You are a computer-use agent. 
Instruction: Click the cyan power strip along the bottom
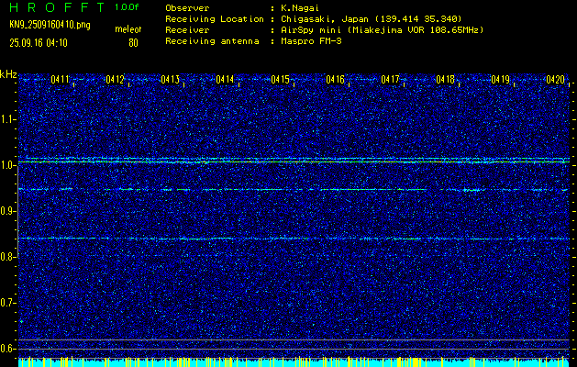pos(294,362)
